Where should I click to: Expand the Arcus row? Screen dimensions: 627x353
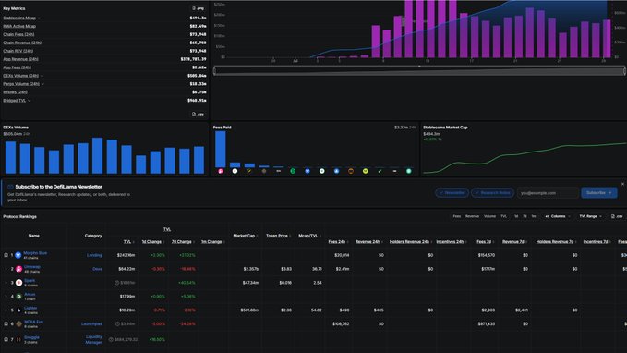coord(6,297)
